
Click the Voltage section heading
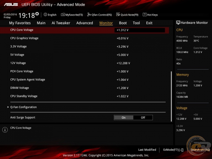(182, 108)
